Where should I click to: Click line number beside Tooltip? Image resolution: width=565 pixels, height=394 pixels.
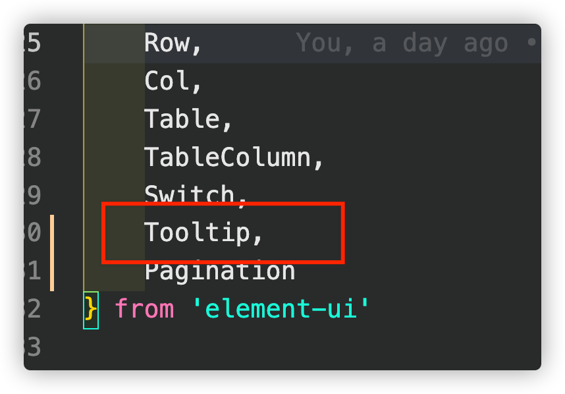[33, 233]
